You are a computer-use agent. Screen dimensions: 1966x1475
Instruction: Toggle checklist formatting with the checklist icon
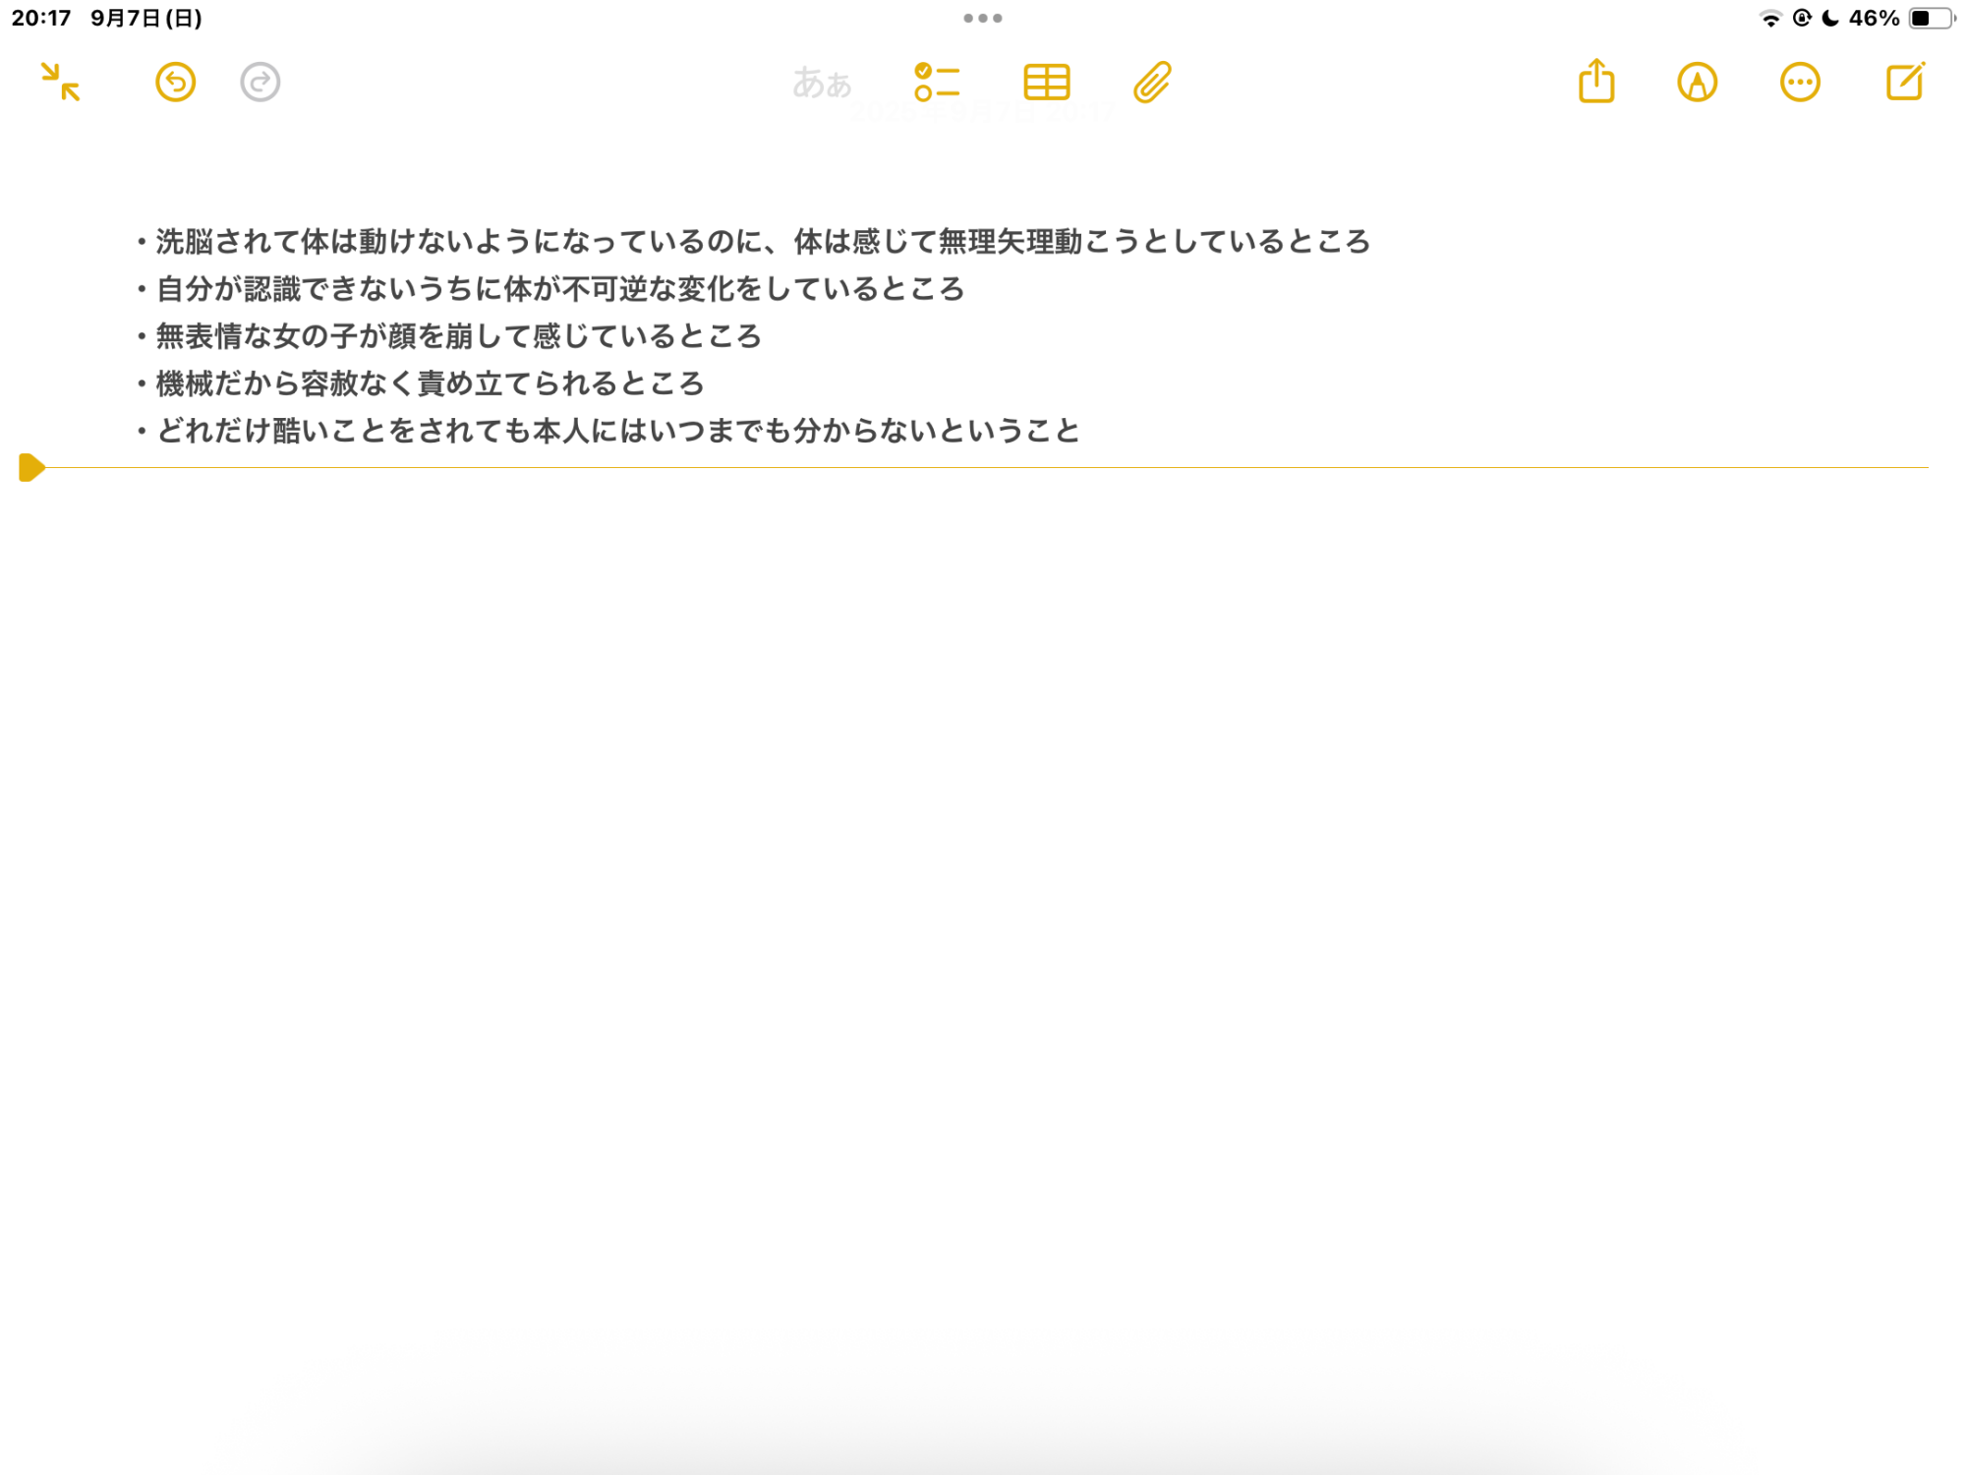click(x=936, y=82)
